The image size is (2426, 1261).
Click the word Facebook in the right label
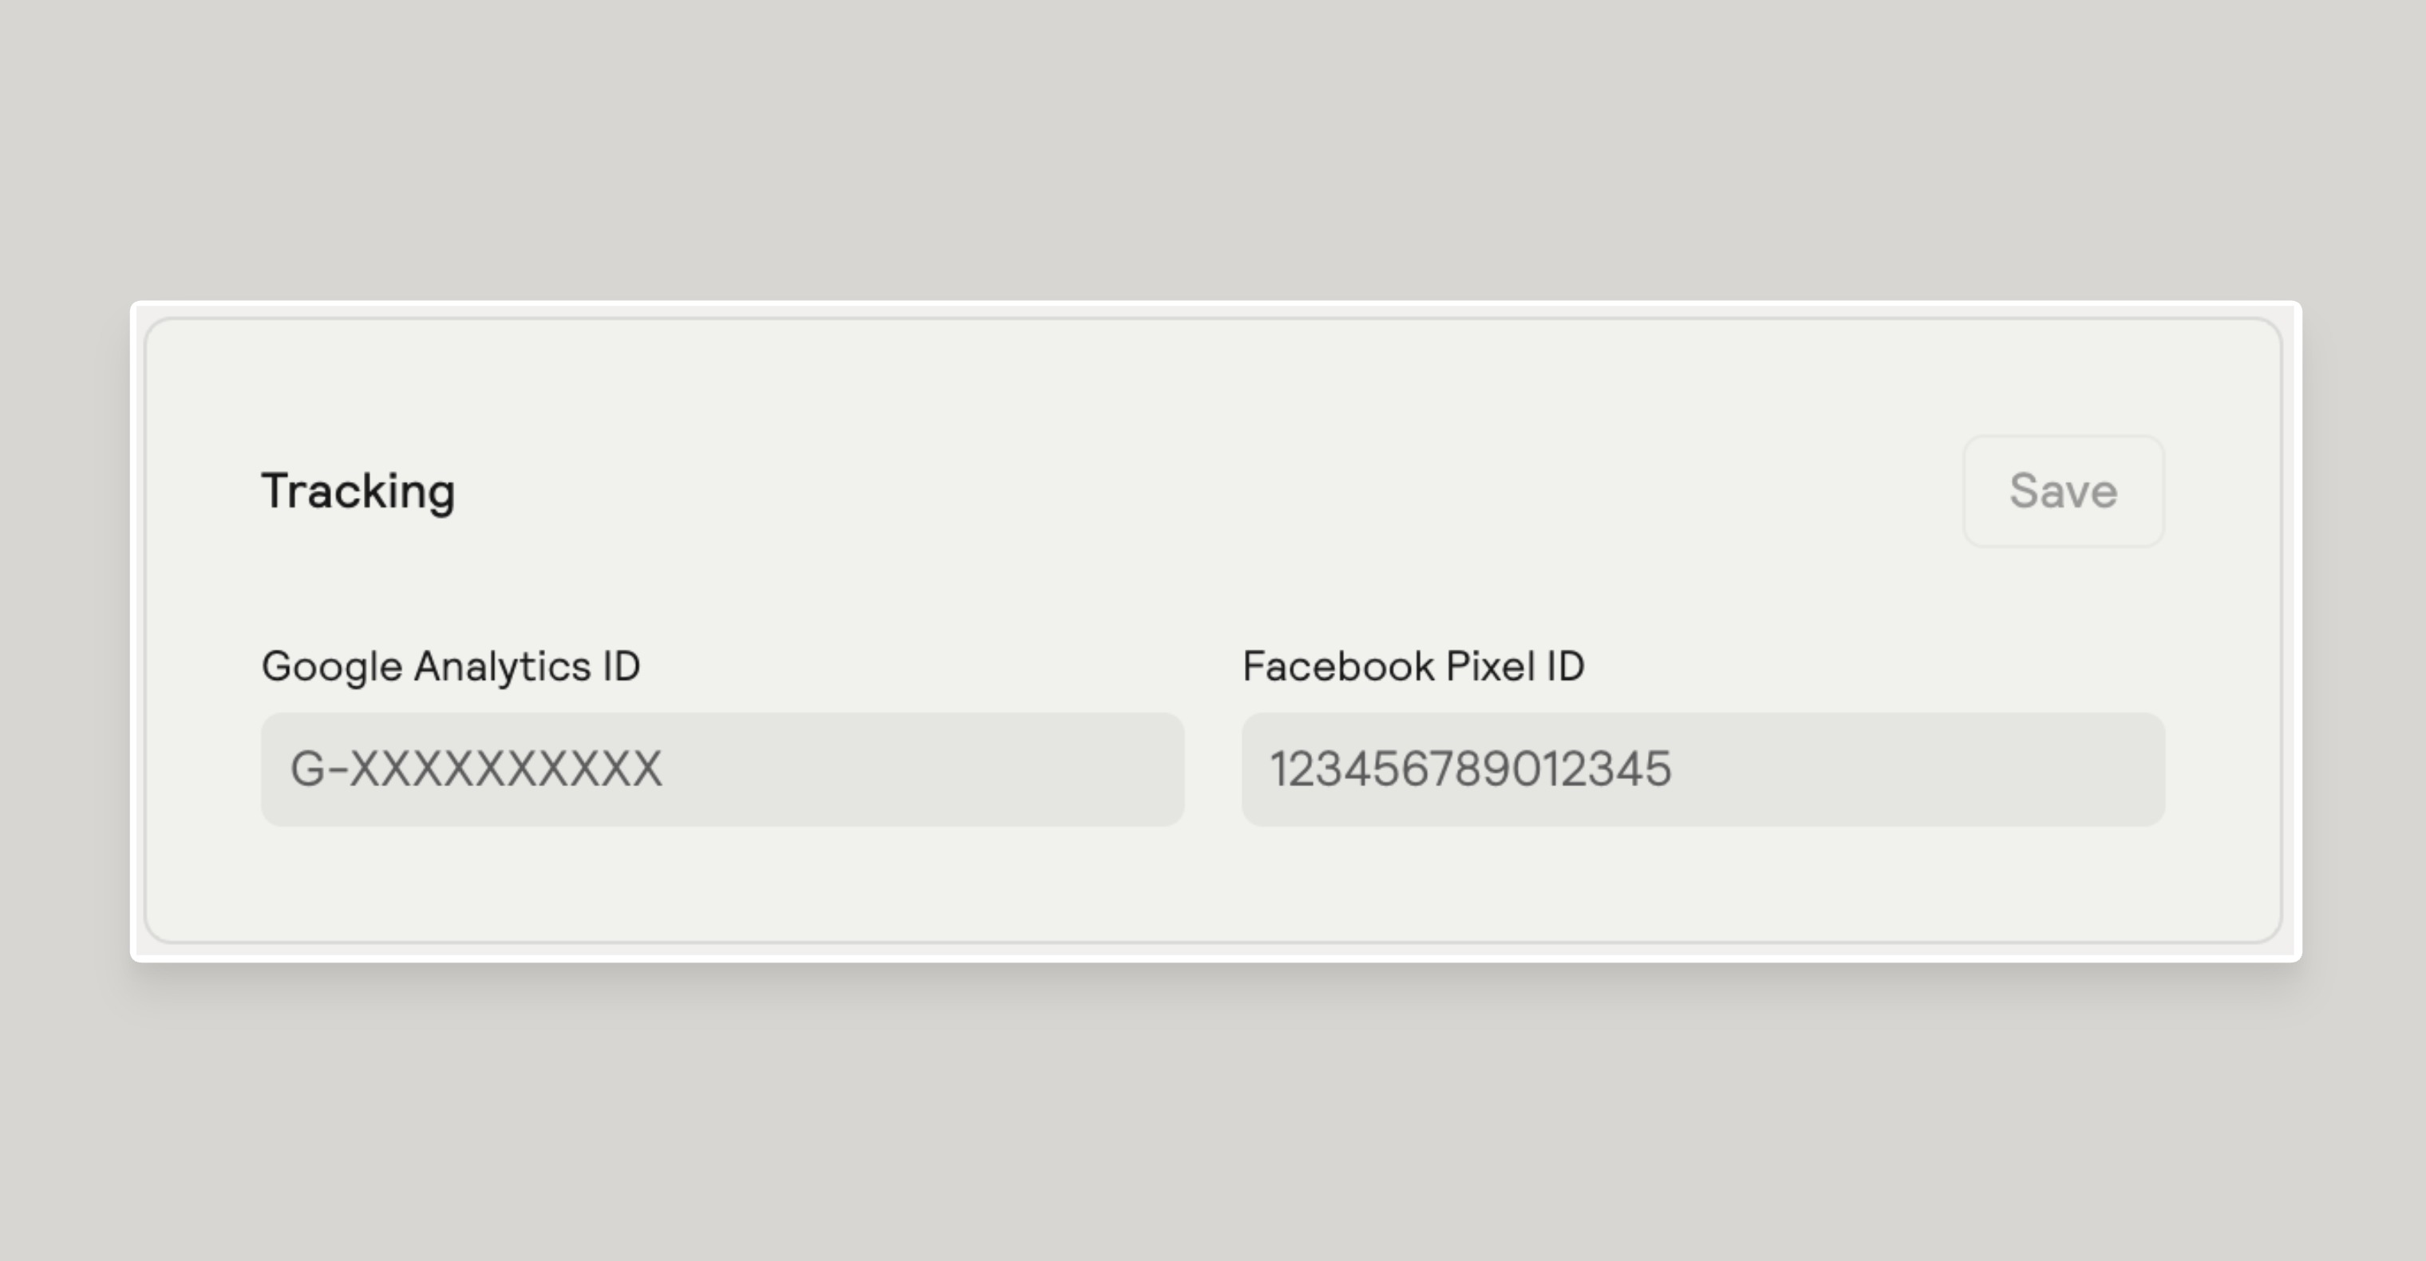(1338, 666)
